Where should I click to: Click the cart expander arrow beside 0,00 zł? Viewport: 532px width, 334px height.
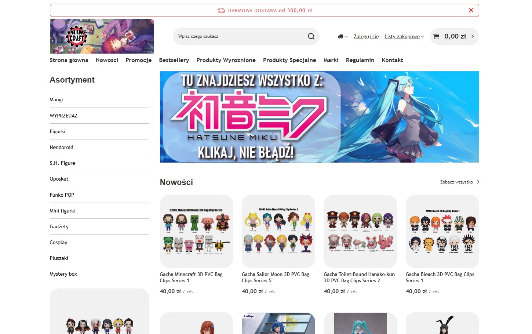click(x=473, y=36)
